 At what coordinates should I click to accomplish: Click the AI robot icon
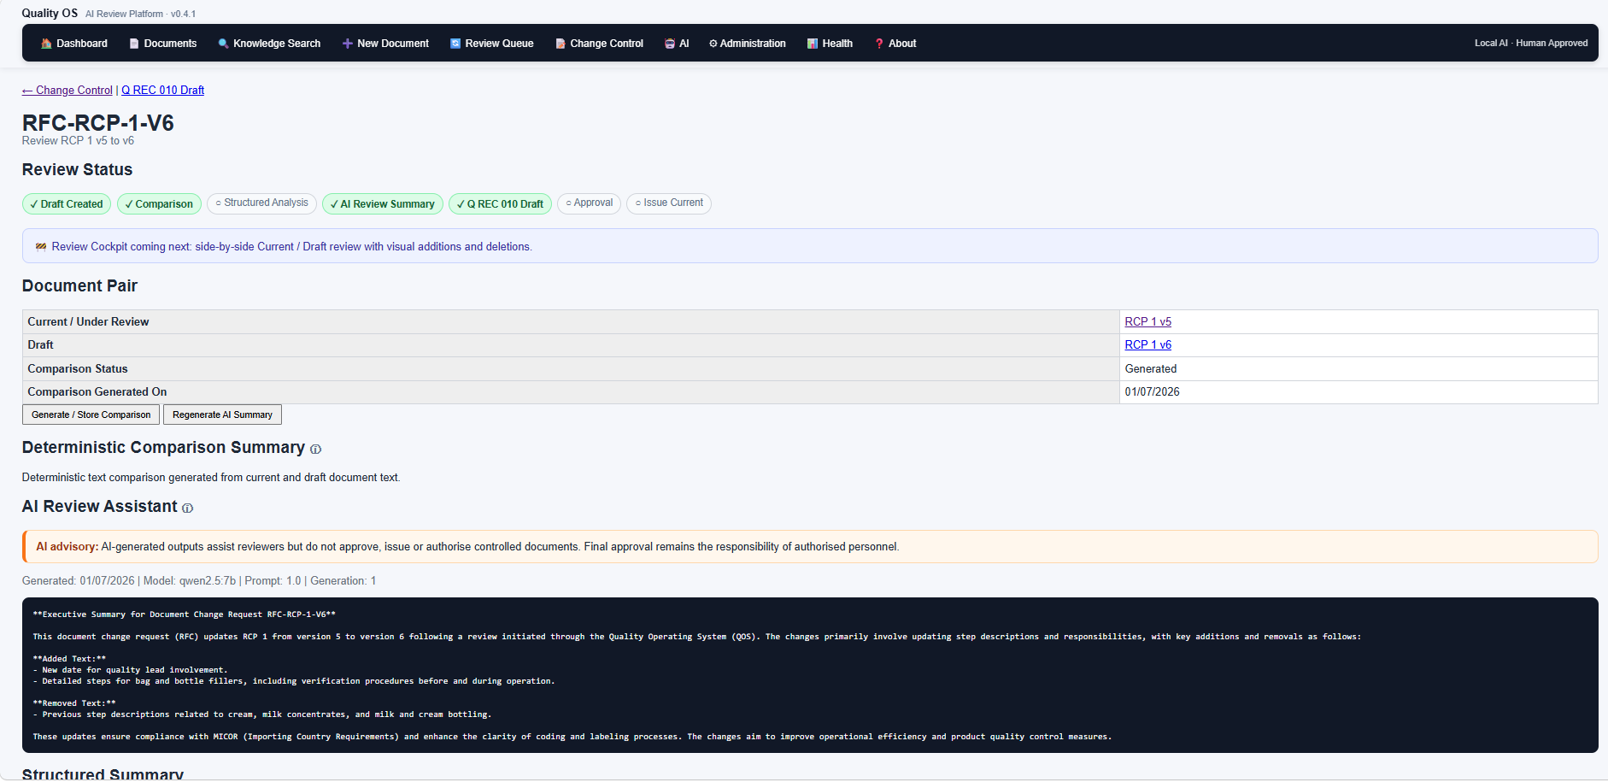tap(670, 44)
